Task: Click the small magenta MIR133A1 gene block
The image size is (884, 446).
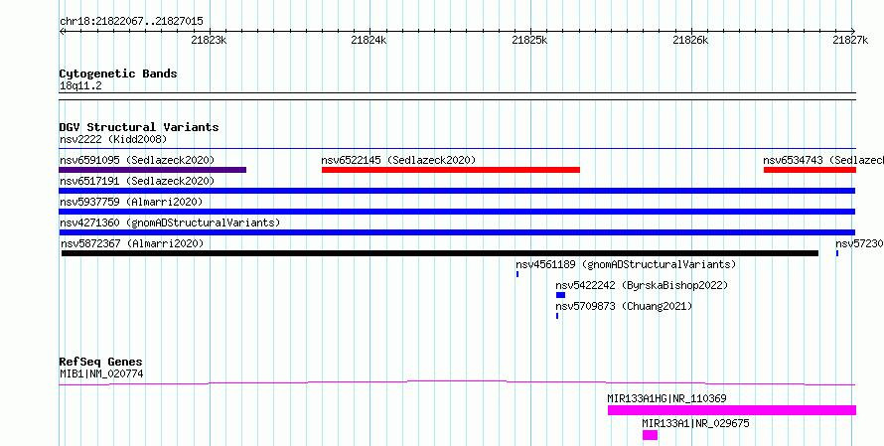Action: coord(650,435)
